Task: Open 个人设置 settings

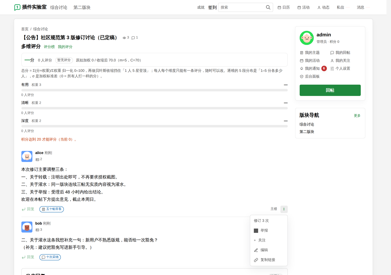Action: coord(340,68)
